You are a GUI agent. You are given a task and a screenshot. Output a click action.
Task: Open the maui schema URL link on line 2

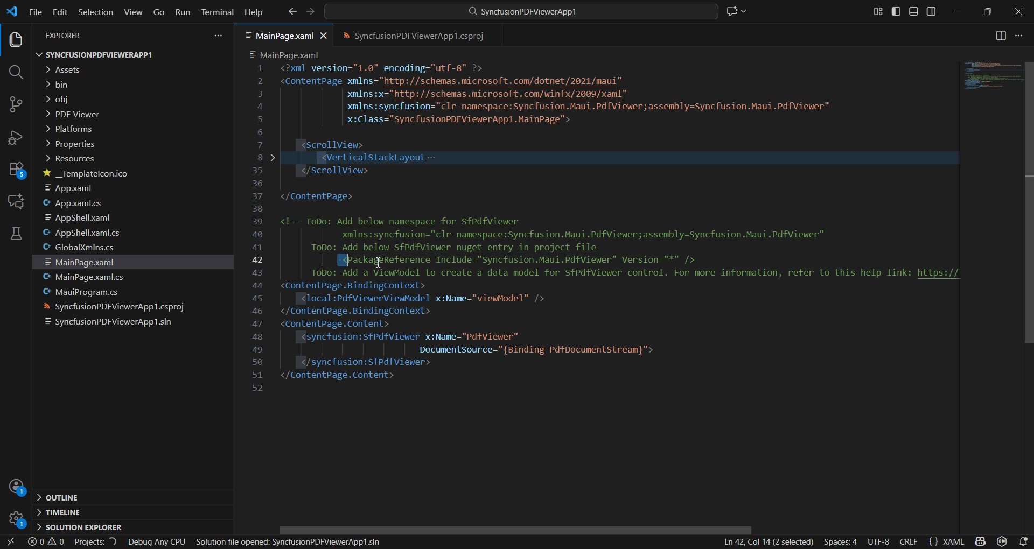coord(500,81)
